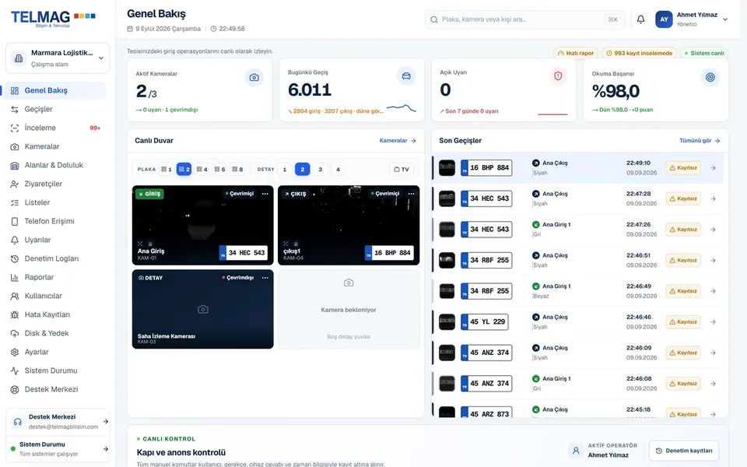Click the shield icon in Açık Uyarı card
The image size is (747, 467).
(558, 76)
